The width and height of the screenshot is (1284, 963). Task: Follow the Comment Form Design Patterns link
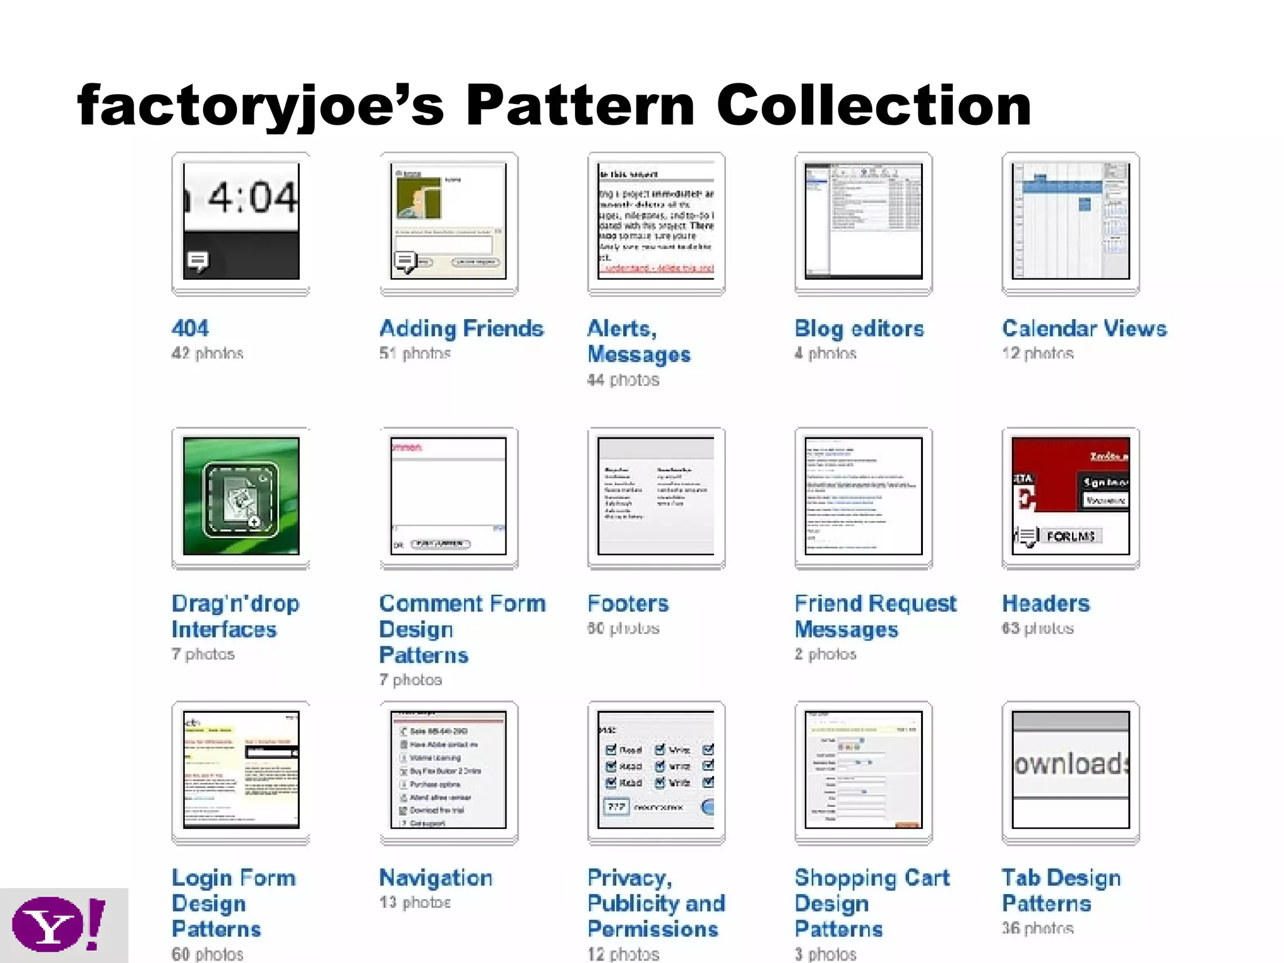[463, 629]
